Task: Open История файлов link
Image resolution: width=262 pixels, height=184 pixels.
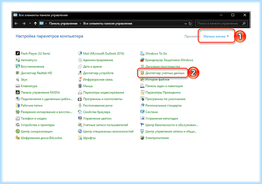Action: pyautogui.click(x=157, y=80)
